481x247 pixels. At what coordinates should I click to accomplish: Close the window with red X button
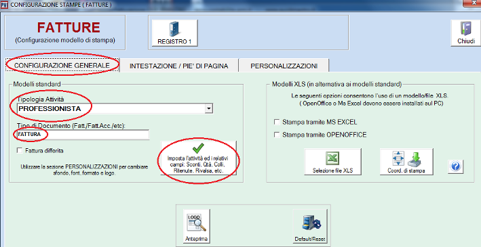(x=475, y=3)
